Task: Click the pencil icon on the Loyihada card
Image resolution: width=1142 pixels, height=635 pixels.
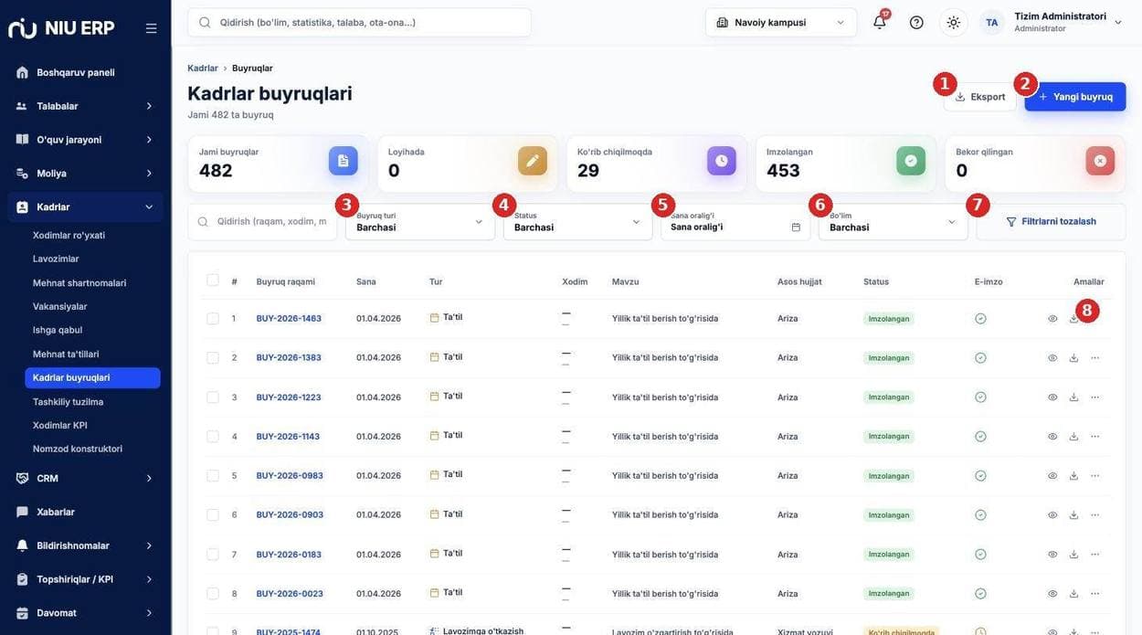Action: tap(533, 161)
